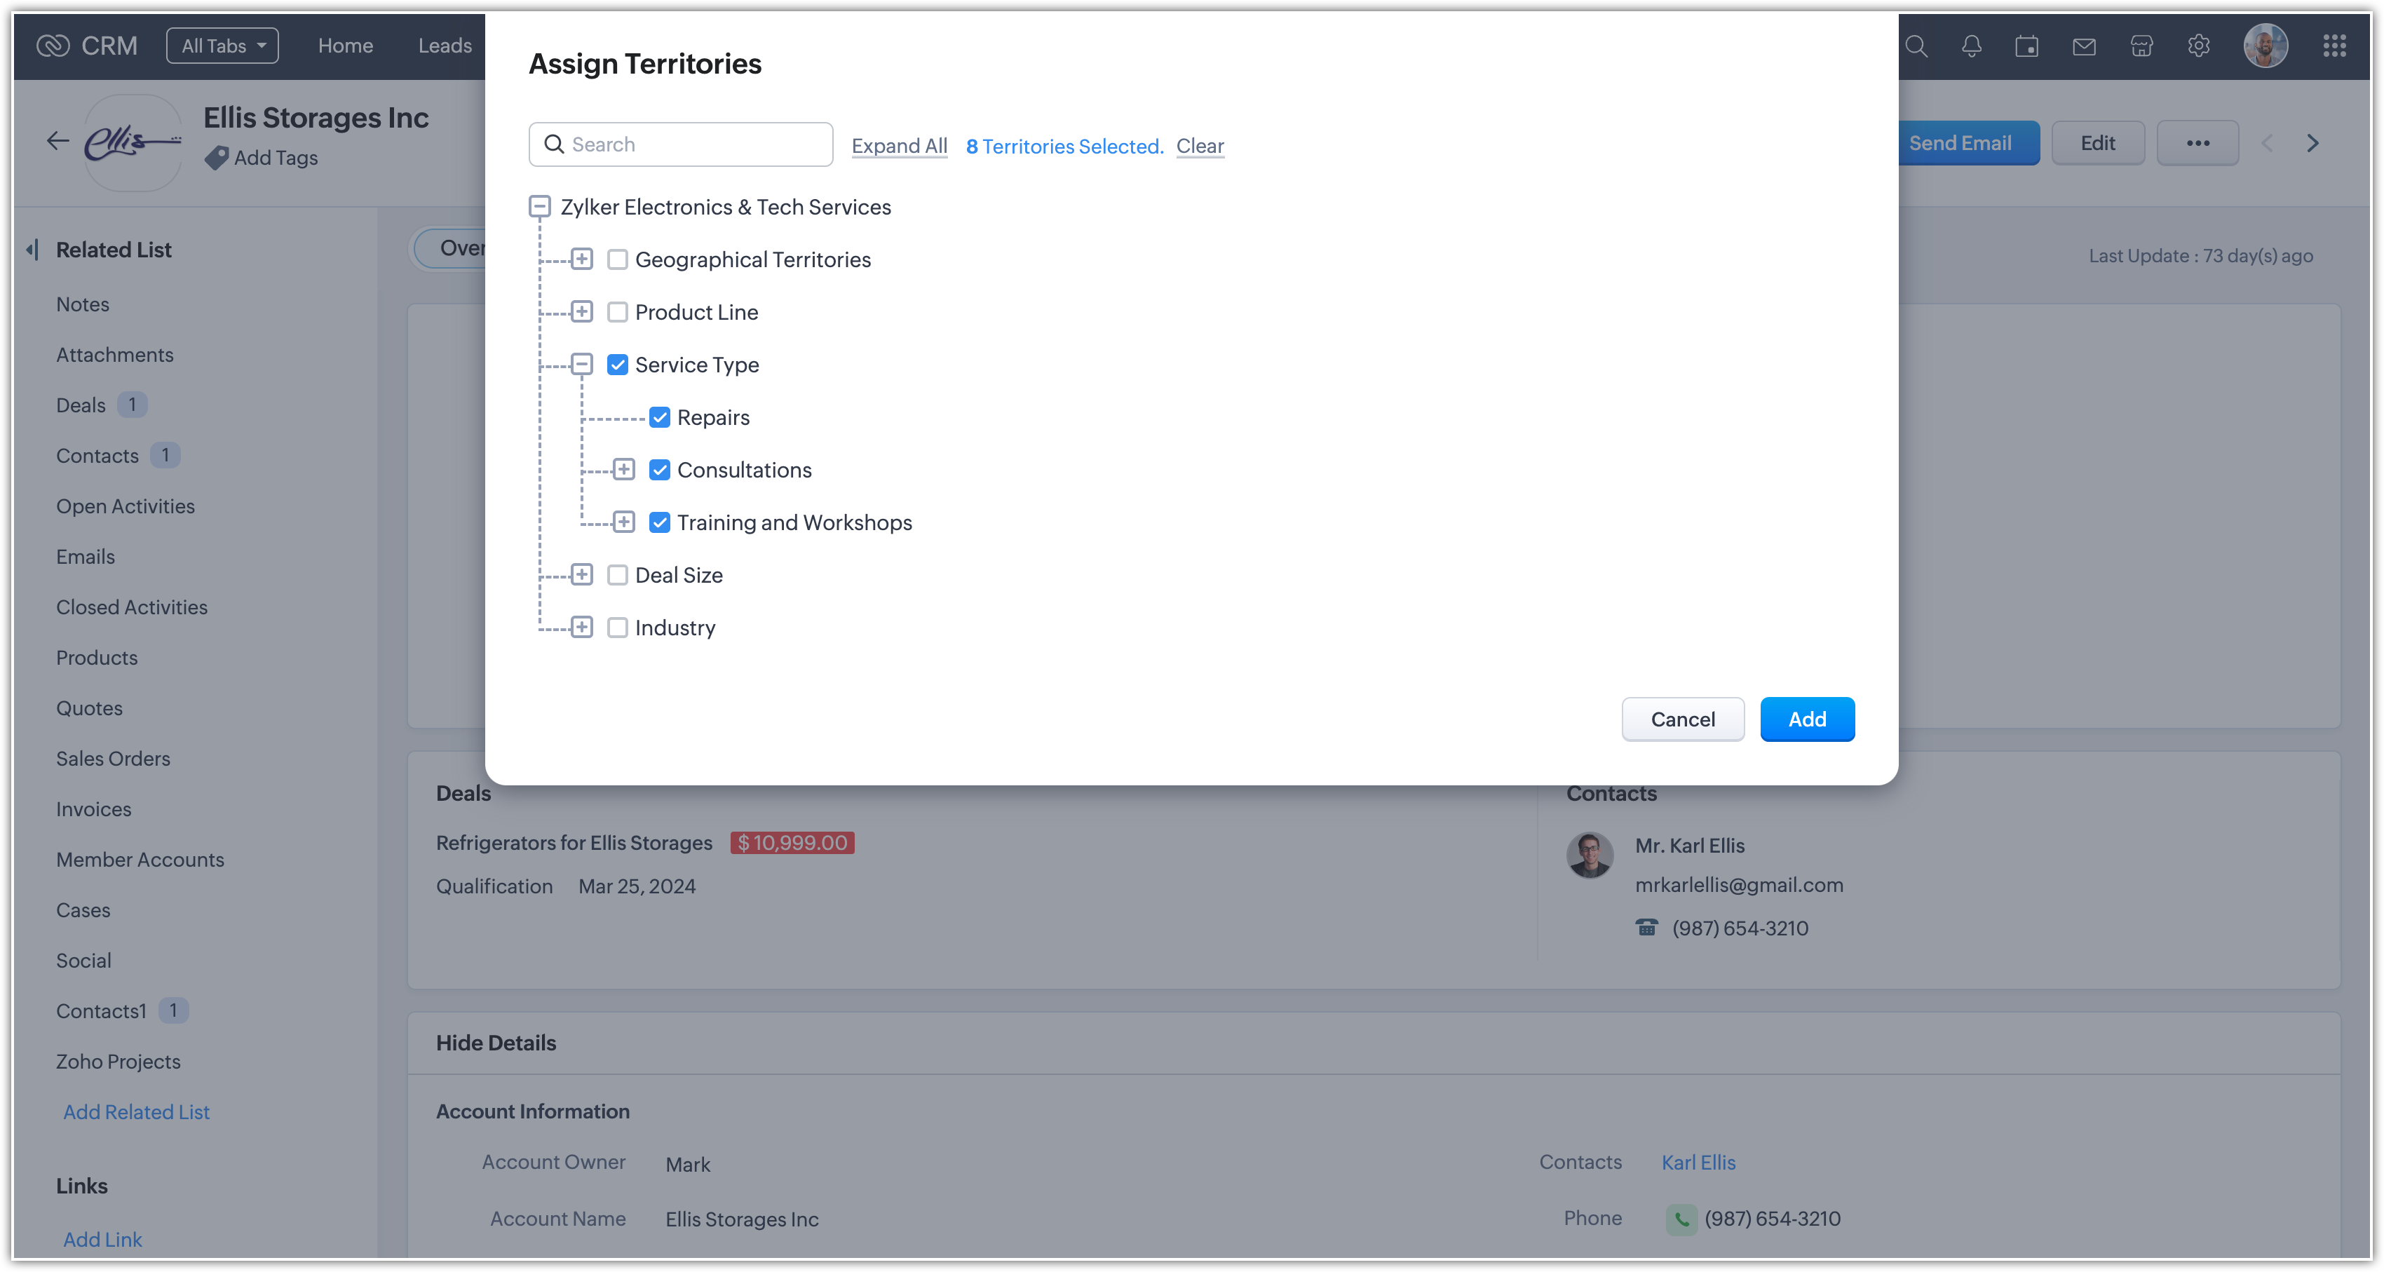Open the notifications bell icon

click(x=1971, y=46)
